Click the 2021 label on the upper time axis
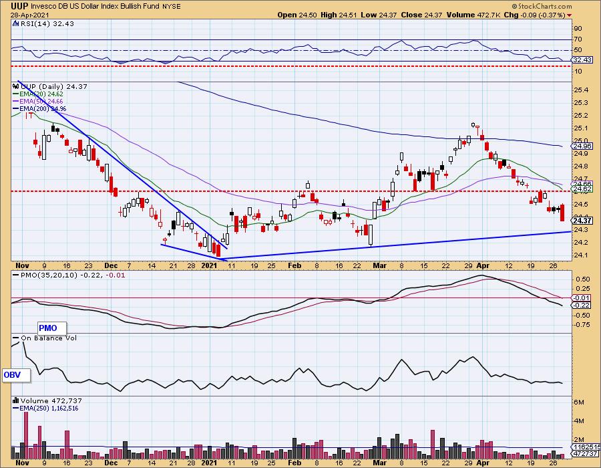Screen dimensions: 601x468 209,265
